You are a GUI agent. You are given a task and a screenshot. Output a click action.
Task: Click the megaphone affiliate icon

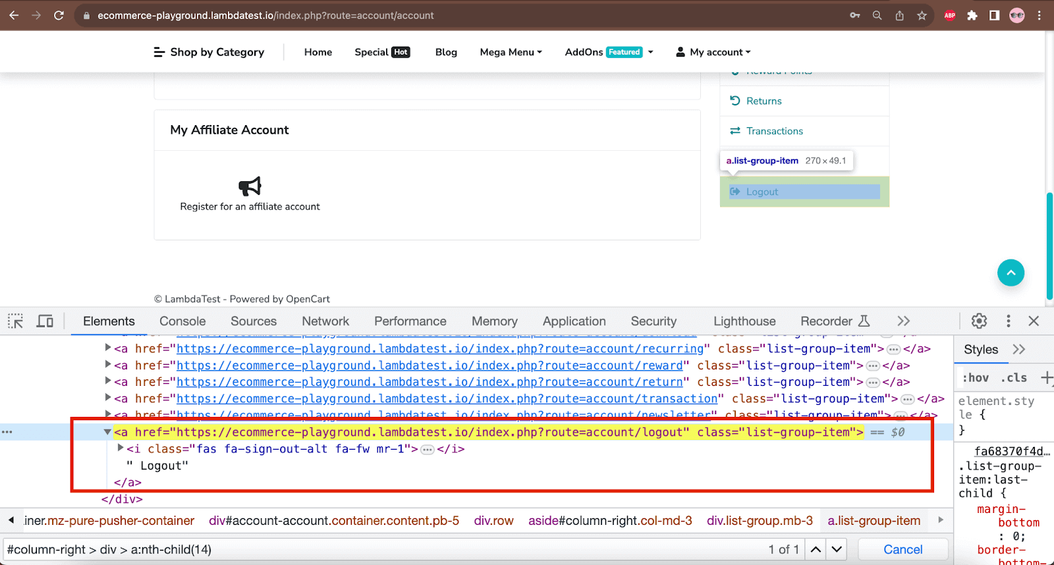[x=250, y=186]
